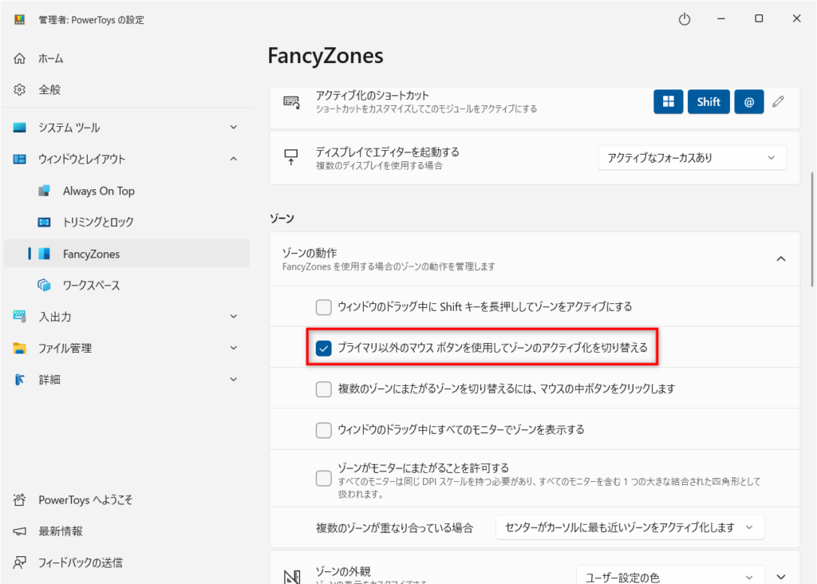Enable Shift キー長押し zone activation checkbox

coord(323,307)
